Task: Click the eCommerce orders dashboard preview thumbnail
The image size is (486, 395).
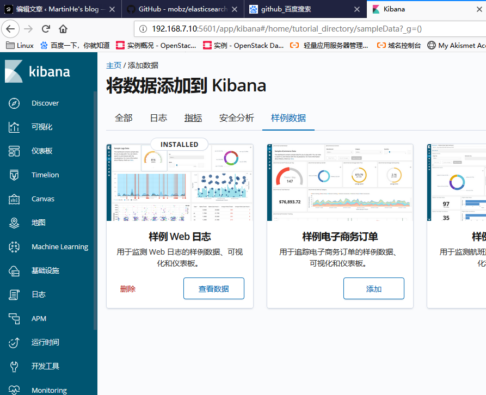Action: pos(340,182)
